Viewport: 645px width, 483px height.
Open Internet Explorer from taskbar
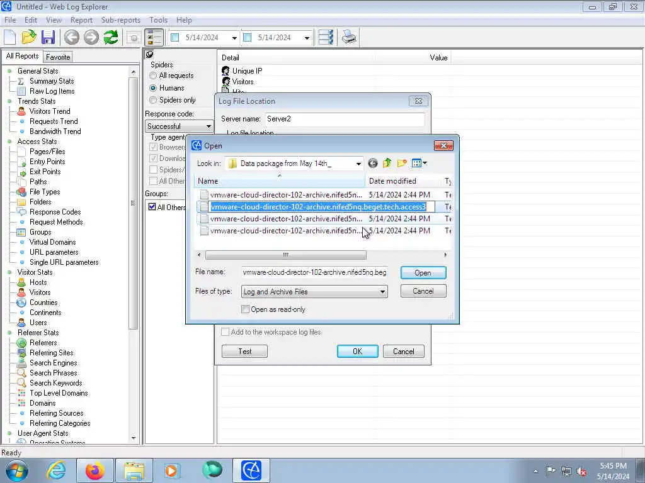(56, 470)
